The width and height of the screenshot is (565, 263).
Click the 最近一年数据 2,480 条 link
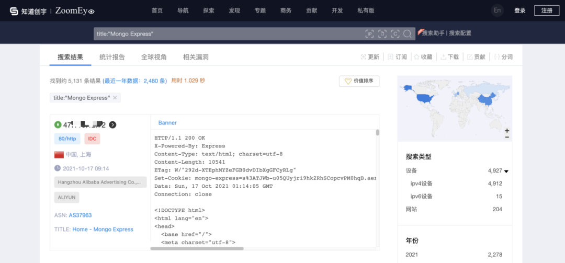point(135,81)
